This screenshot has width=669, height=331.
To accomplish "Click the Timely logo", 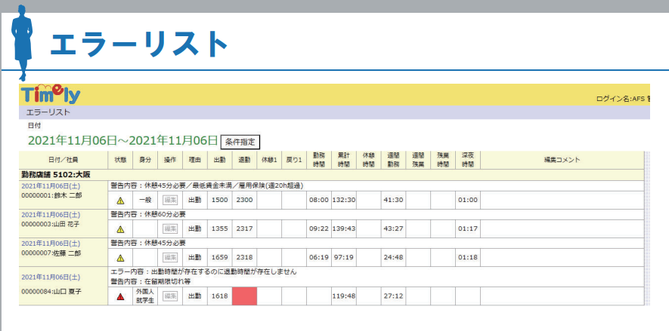I will (51, 94).
